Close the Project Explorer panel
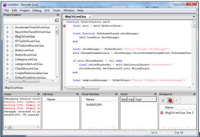 pos(58,15)
